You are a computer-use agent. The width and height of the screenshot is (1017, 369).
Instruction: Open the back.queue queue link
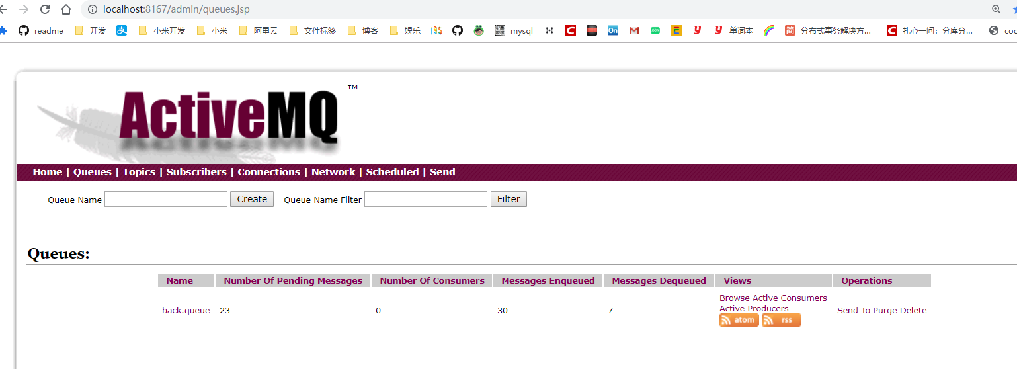pyautogui.click(x=186, y=311)
